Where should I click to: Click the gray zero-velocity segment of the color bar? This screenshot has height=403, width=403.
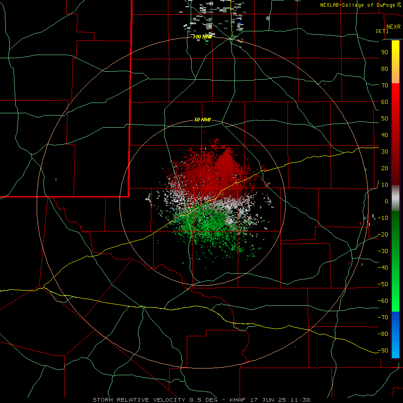(x=395, y=198)
